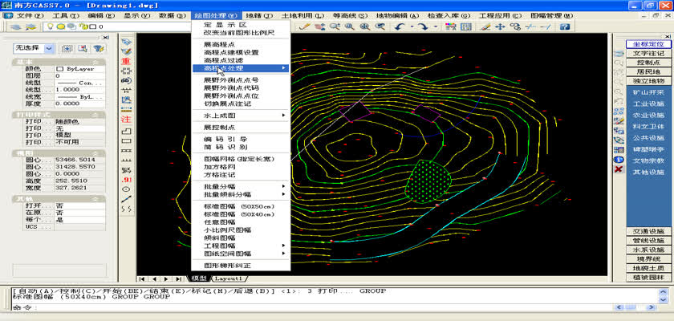Click the rectangle tool in the vertical toolbar
Viewport: 674px width, 321px height.
point(126,141)
